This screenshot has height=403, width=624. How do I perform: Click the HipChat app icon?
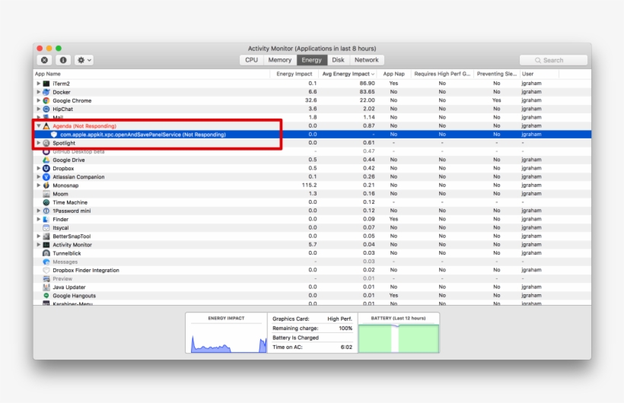(46, 109)
